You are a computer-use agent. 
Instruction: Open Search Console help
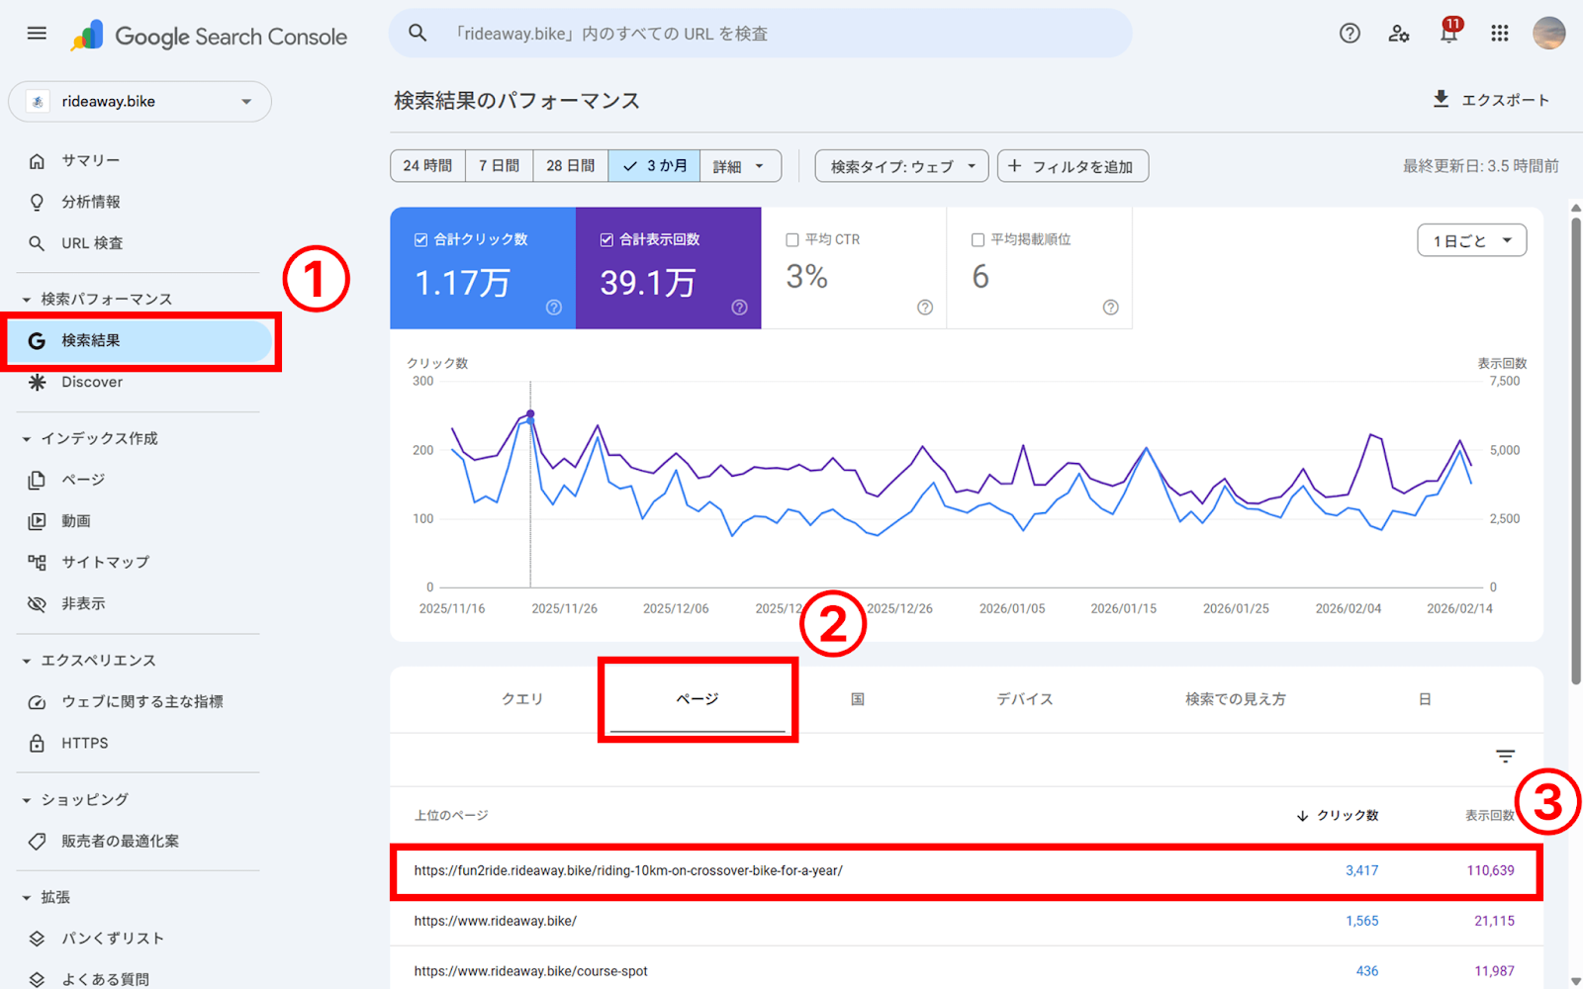(1349, 33)
